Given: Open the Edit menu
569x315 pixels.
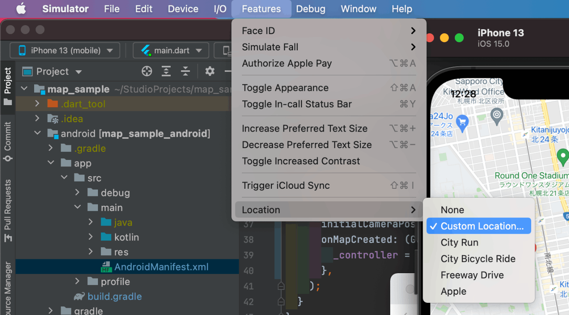Looking at the screenshot, I should (144, 9).
